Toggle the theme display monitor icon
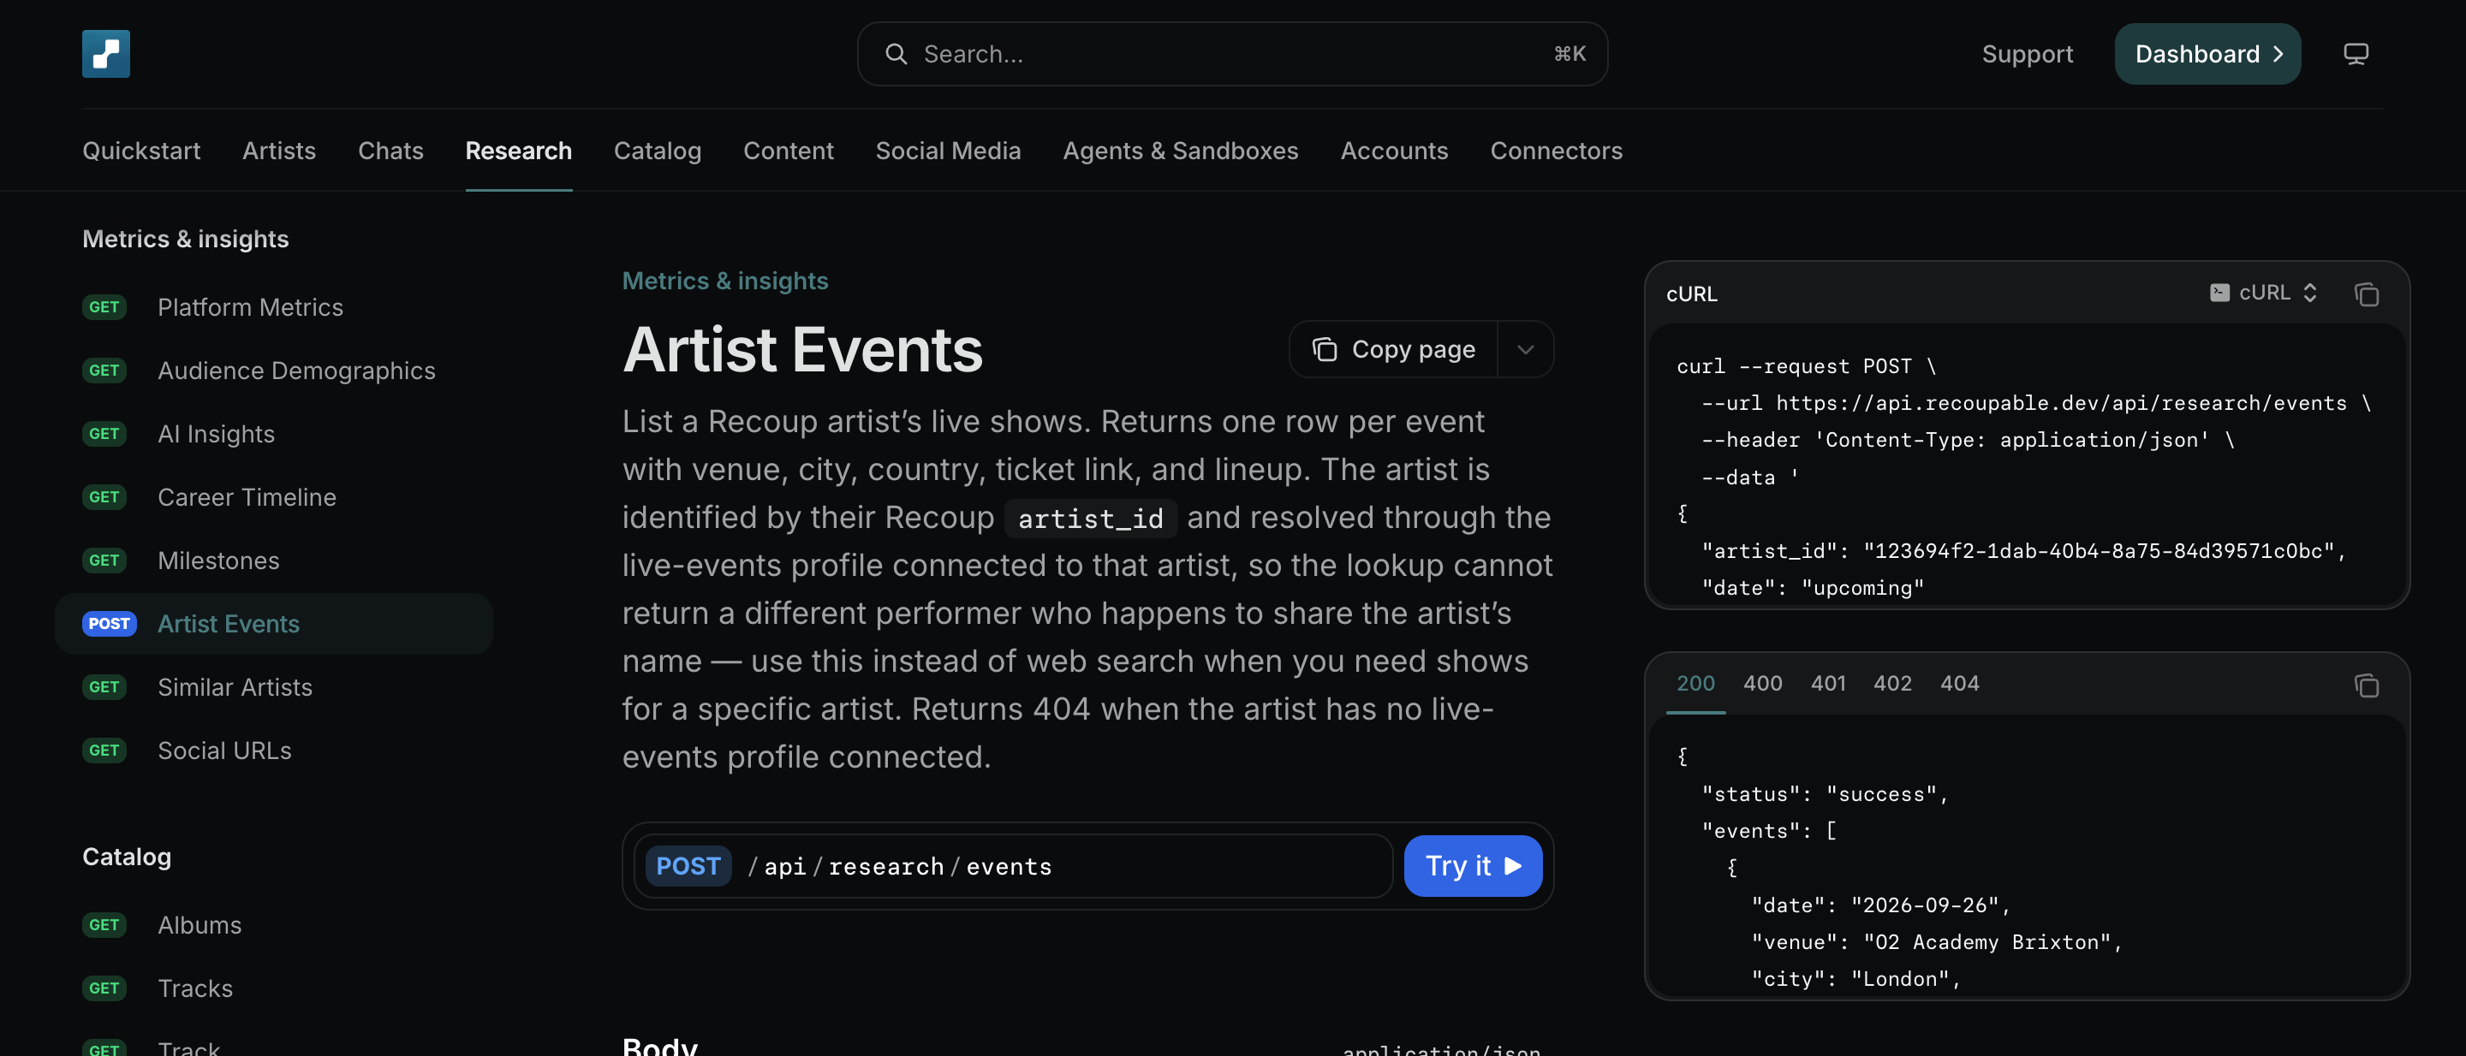The width and height of the screenshot is (2466, 1056). tap(2355, 54)
